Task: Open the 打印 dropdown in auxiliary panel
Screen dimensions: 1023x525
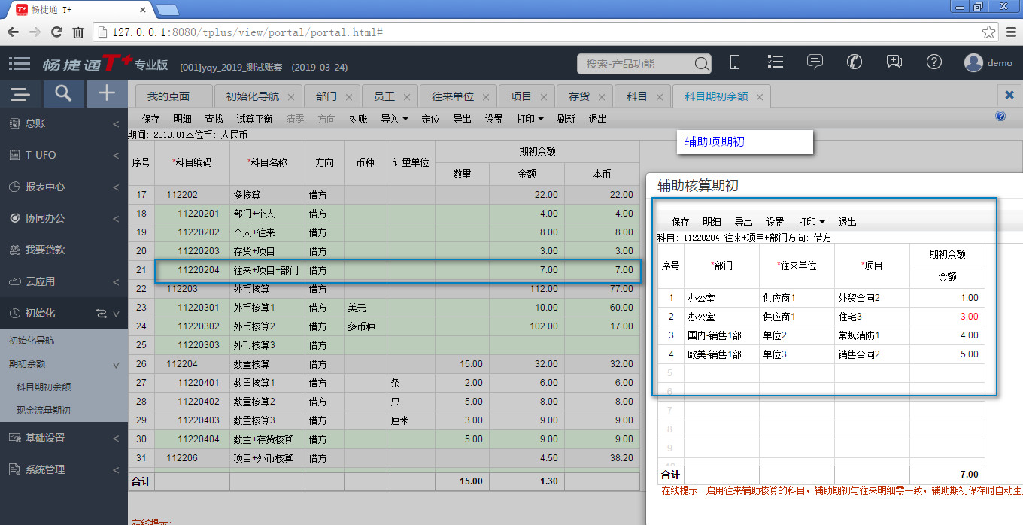Action: [x=812, y=222]
